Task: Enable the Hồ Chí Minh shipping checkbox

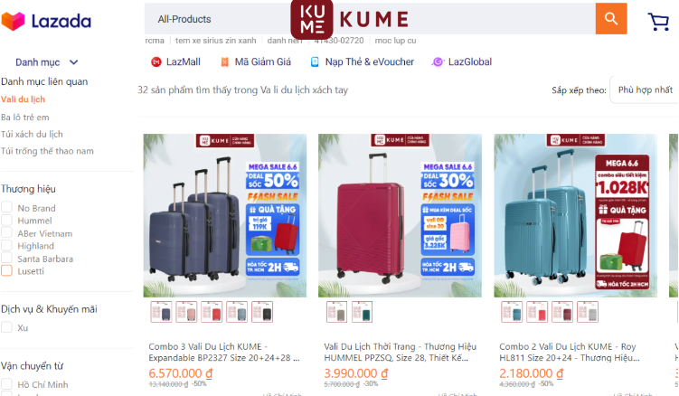Action: tap(7, 384)
